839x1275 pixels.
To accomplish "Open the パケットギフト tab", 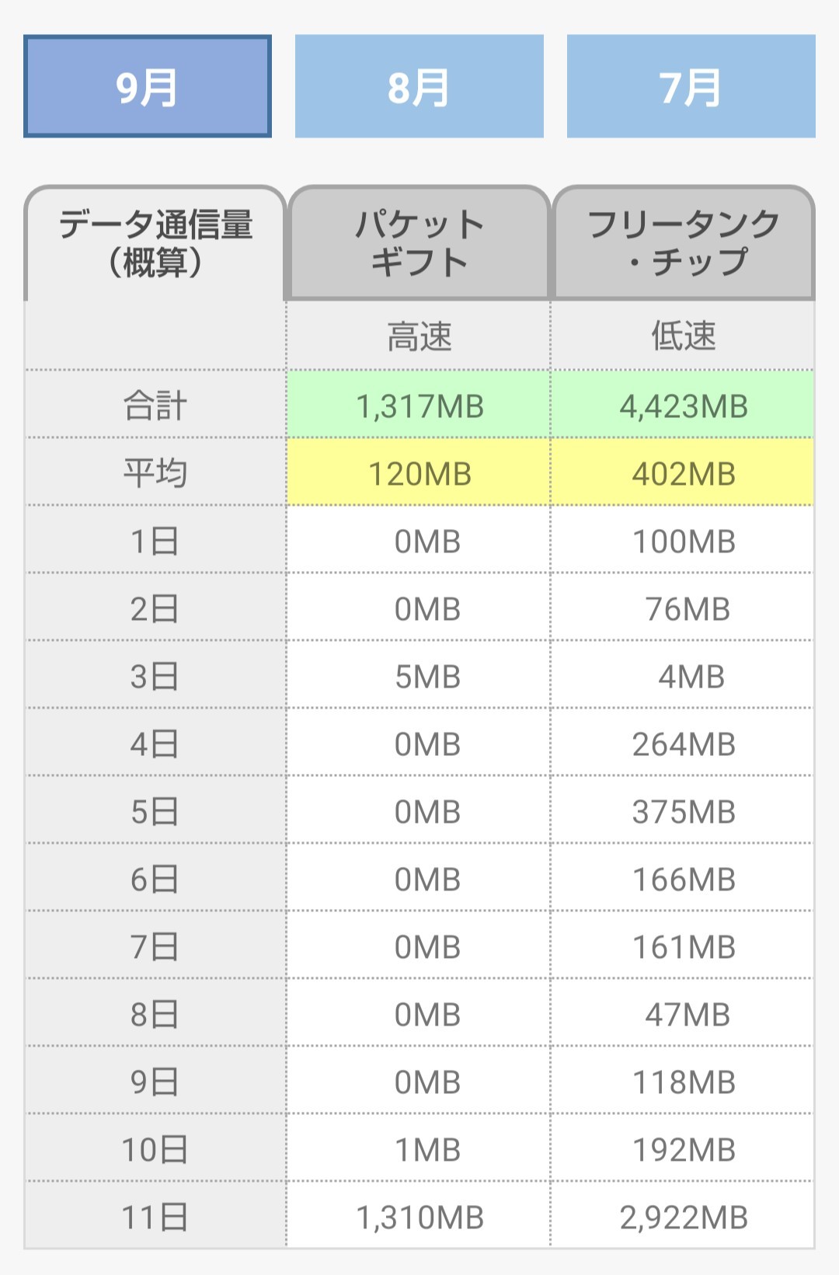I will coord(419,243).
